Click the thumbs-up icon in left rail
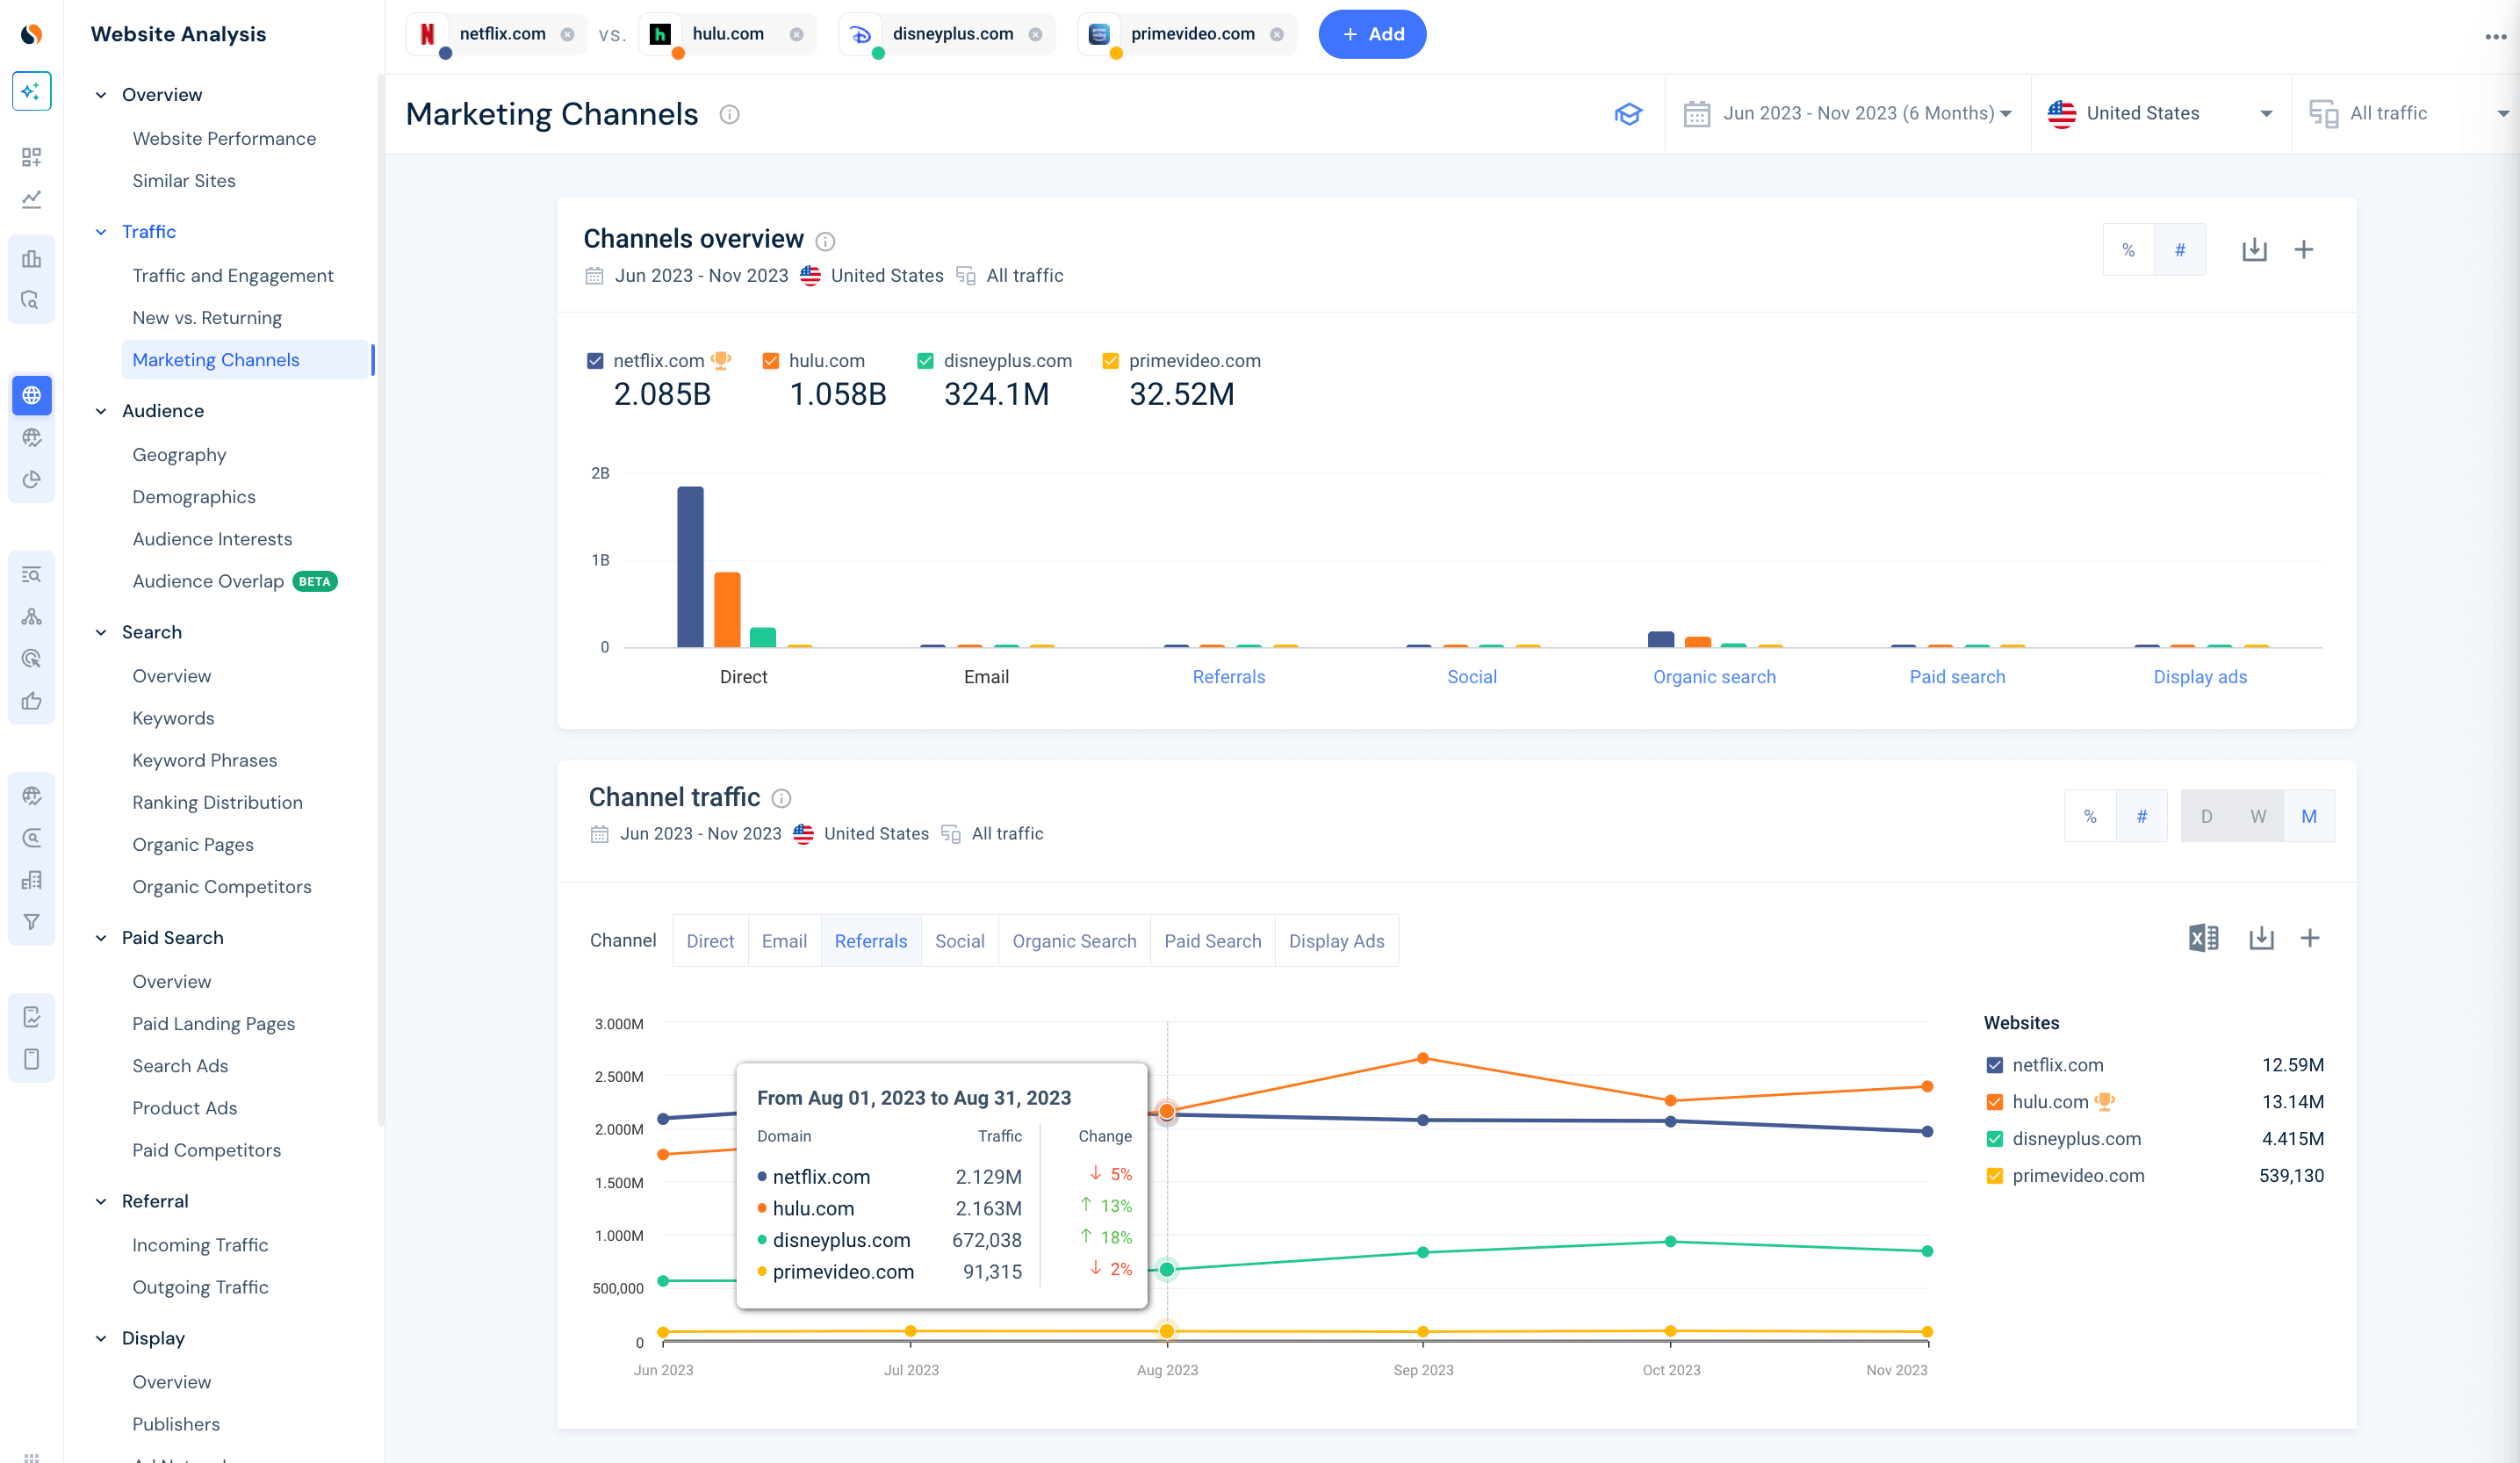Screen dimensions: 2520x1463 click(x=32, y=700)
